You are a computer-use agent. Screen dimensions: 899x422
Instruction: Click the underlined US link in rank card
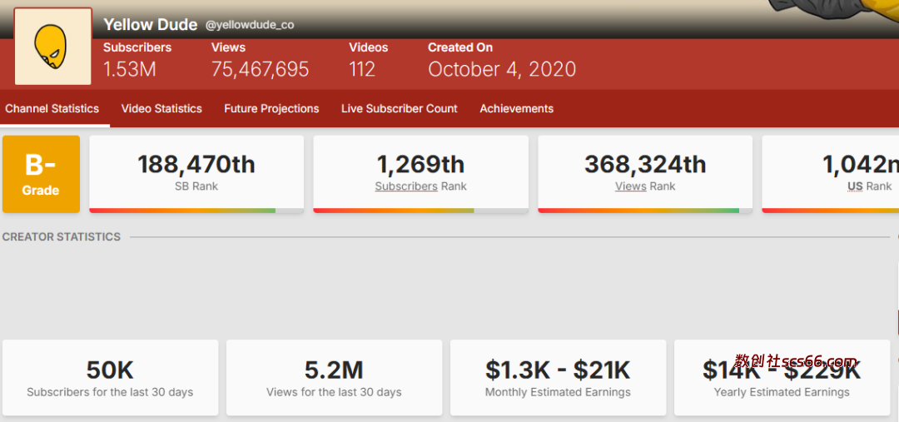(x=855, y=186)
